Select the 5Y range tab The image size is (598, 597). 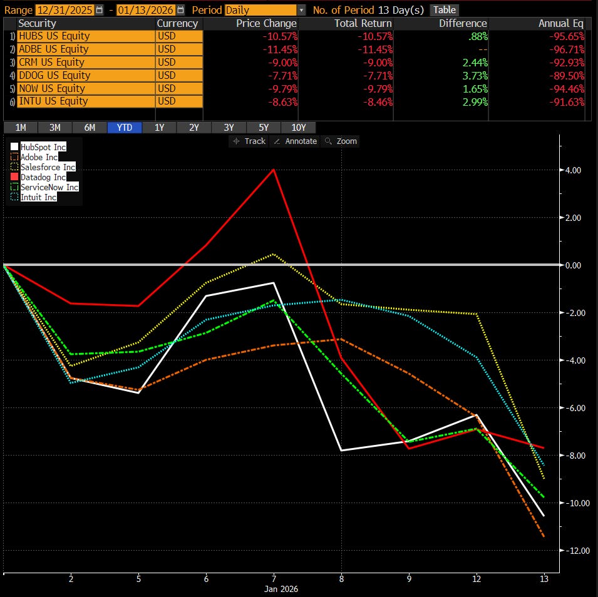(x=264, y=127)
